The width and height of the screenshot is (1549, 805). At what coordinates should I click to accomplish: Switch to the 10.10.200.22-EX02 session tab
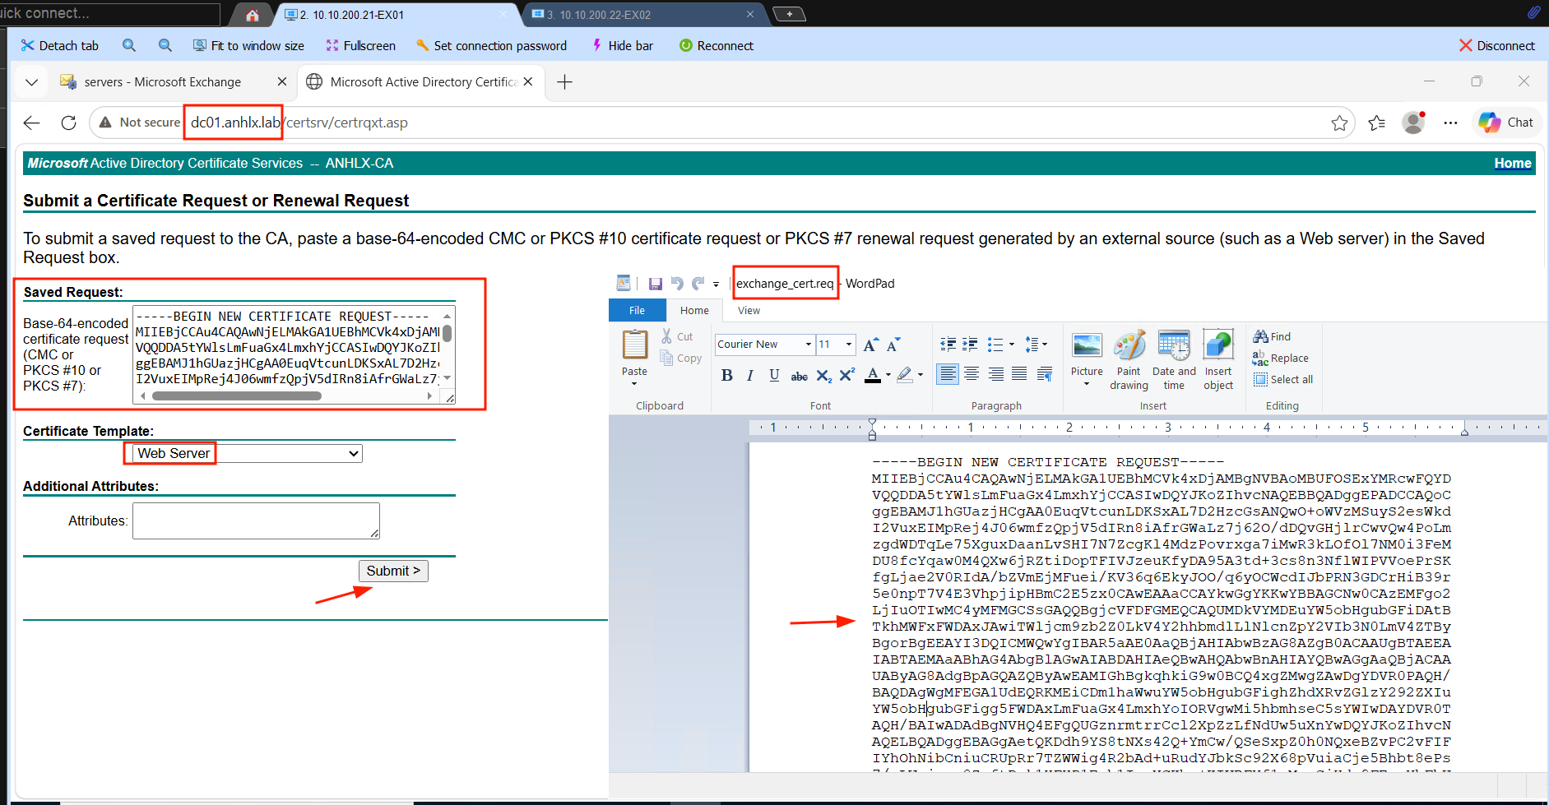642,15
